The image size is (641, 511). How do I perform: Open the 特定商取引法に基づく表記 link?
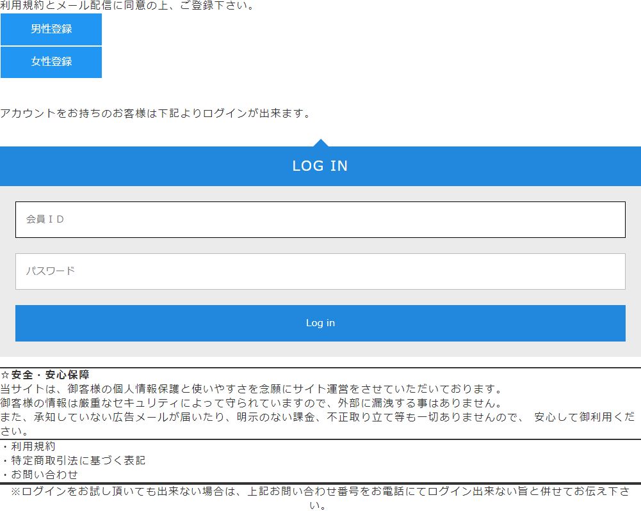(78, 460)
